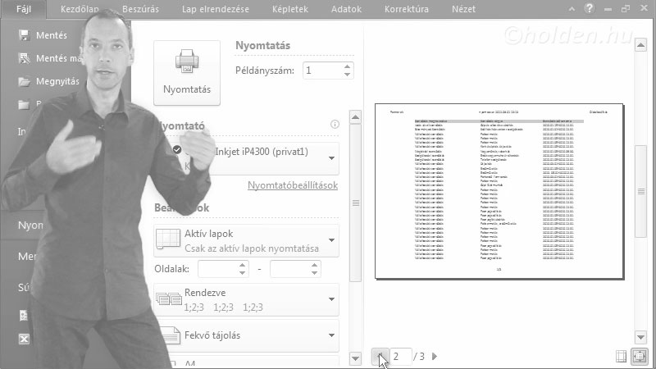Click the Mentés másként icon
This screenshot has width=656, height=369.
(x=25, y=58)
